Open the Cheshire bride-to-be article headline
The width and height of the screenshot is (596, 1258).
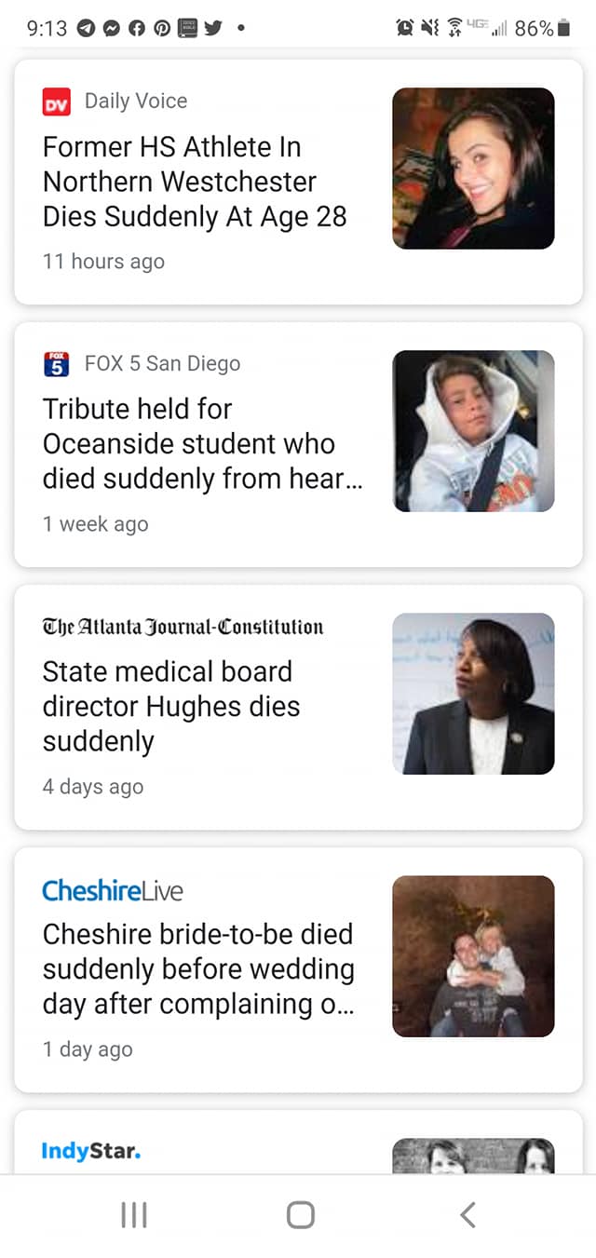(x=198, y=968)
